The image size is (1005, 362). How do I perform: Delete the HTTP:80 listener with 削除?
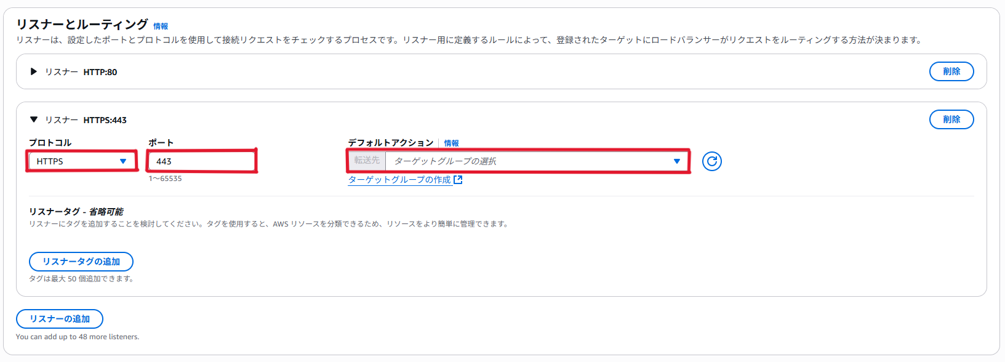click(951, 71)
